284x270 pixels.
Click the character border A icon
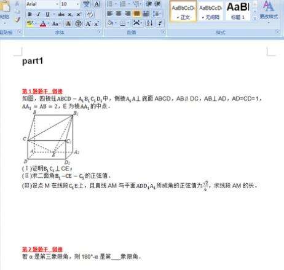tap(97, 4)
